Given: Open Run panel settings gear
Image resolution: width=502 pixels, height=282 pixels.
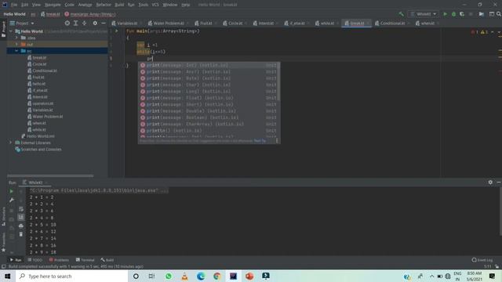Looking at the screenshot, I should 490,183.
